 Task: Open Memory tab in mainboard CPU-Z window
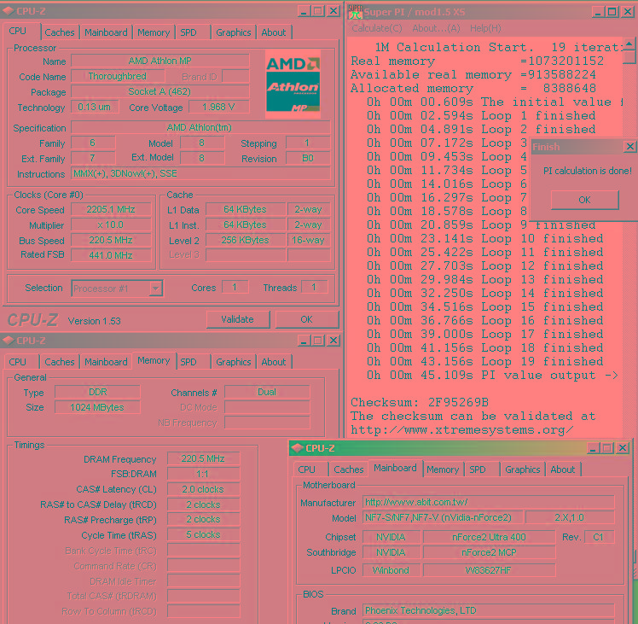(x=443, y=469)
